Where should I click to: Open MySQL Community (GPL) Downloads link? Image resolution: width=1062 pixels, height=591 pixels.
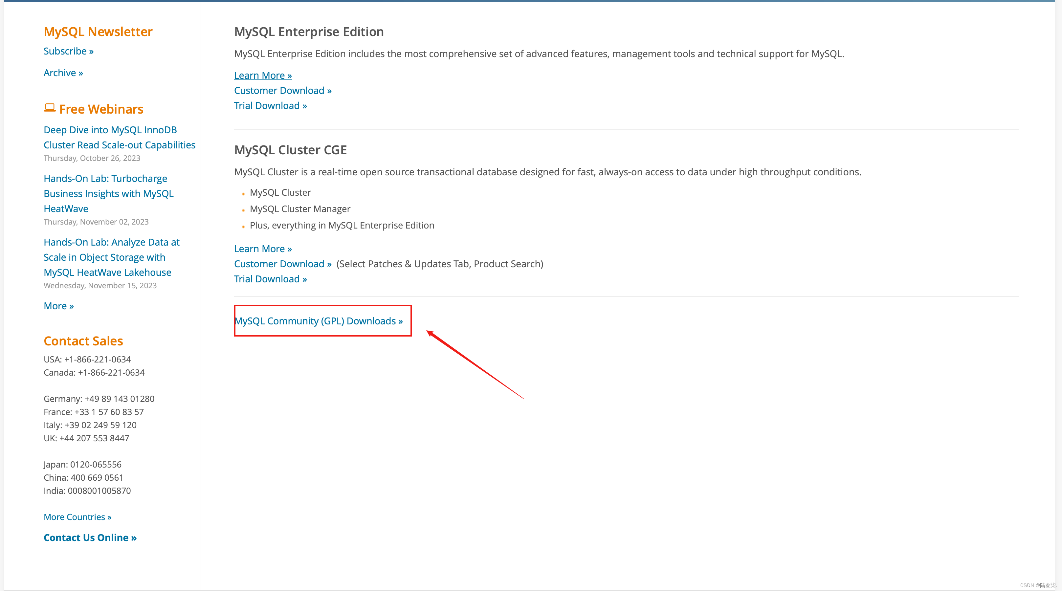(319, 321)
